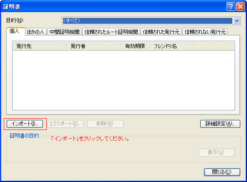Open the 目的 dropdown arrow

(x=237, y=21)
